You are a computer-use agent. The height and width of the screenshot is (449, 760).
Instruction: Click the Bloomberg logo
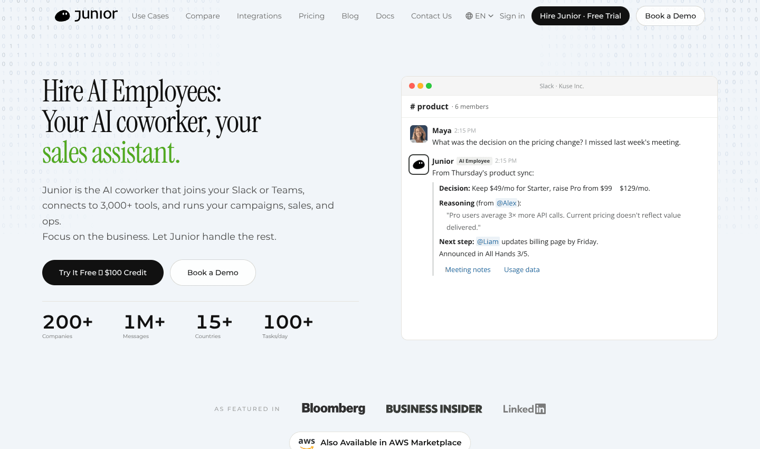pos(334,408)
